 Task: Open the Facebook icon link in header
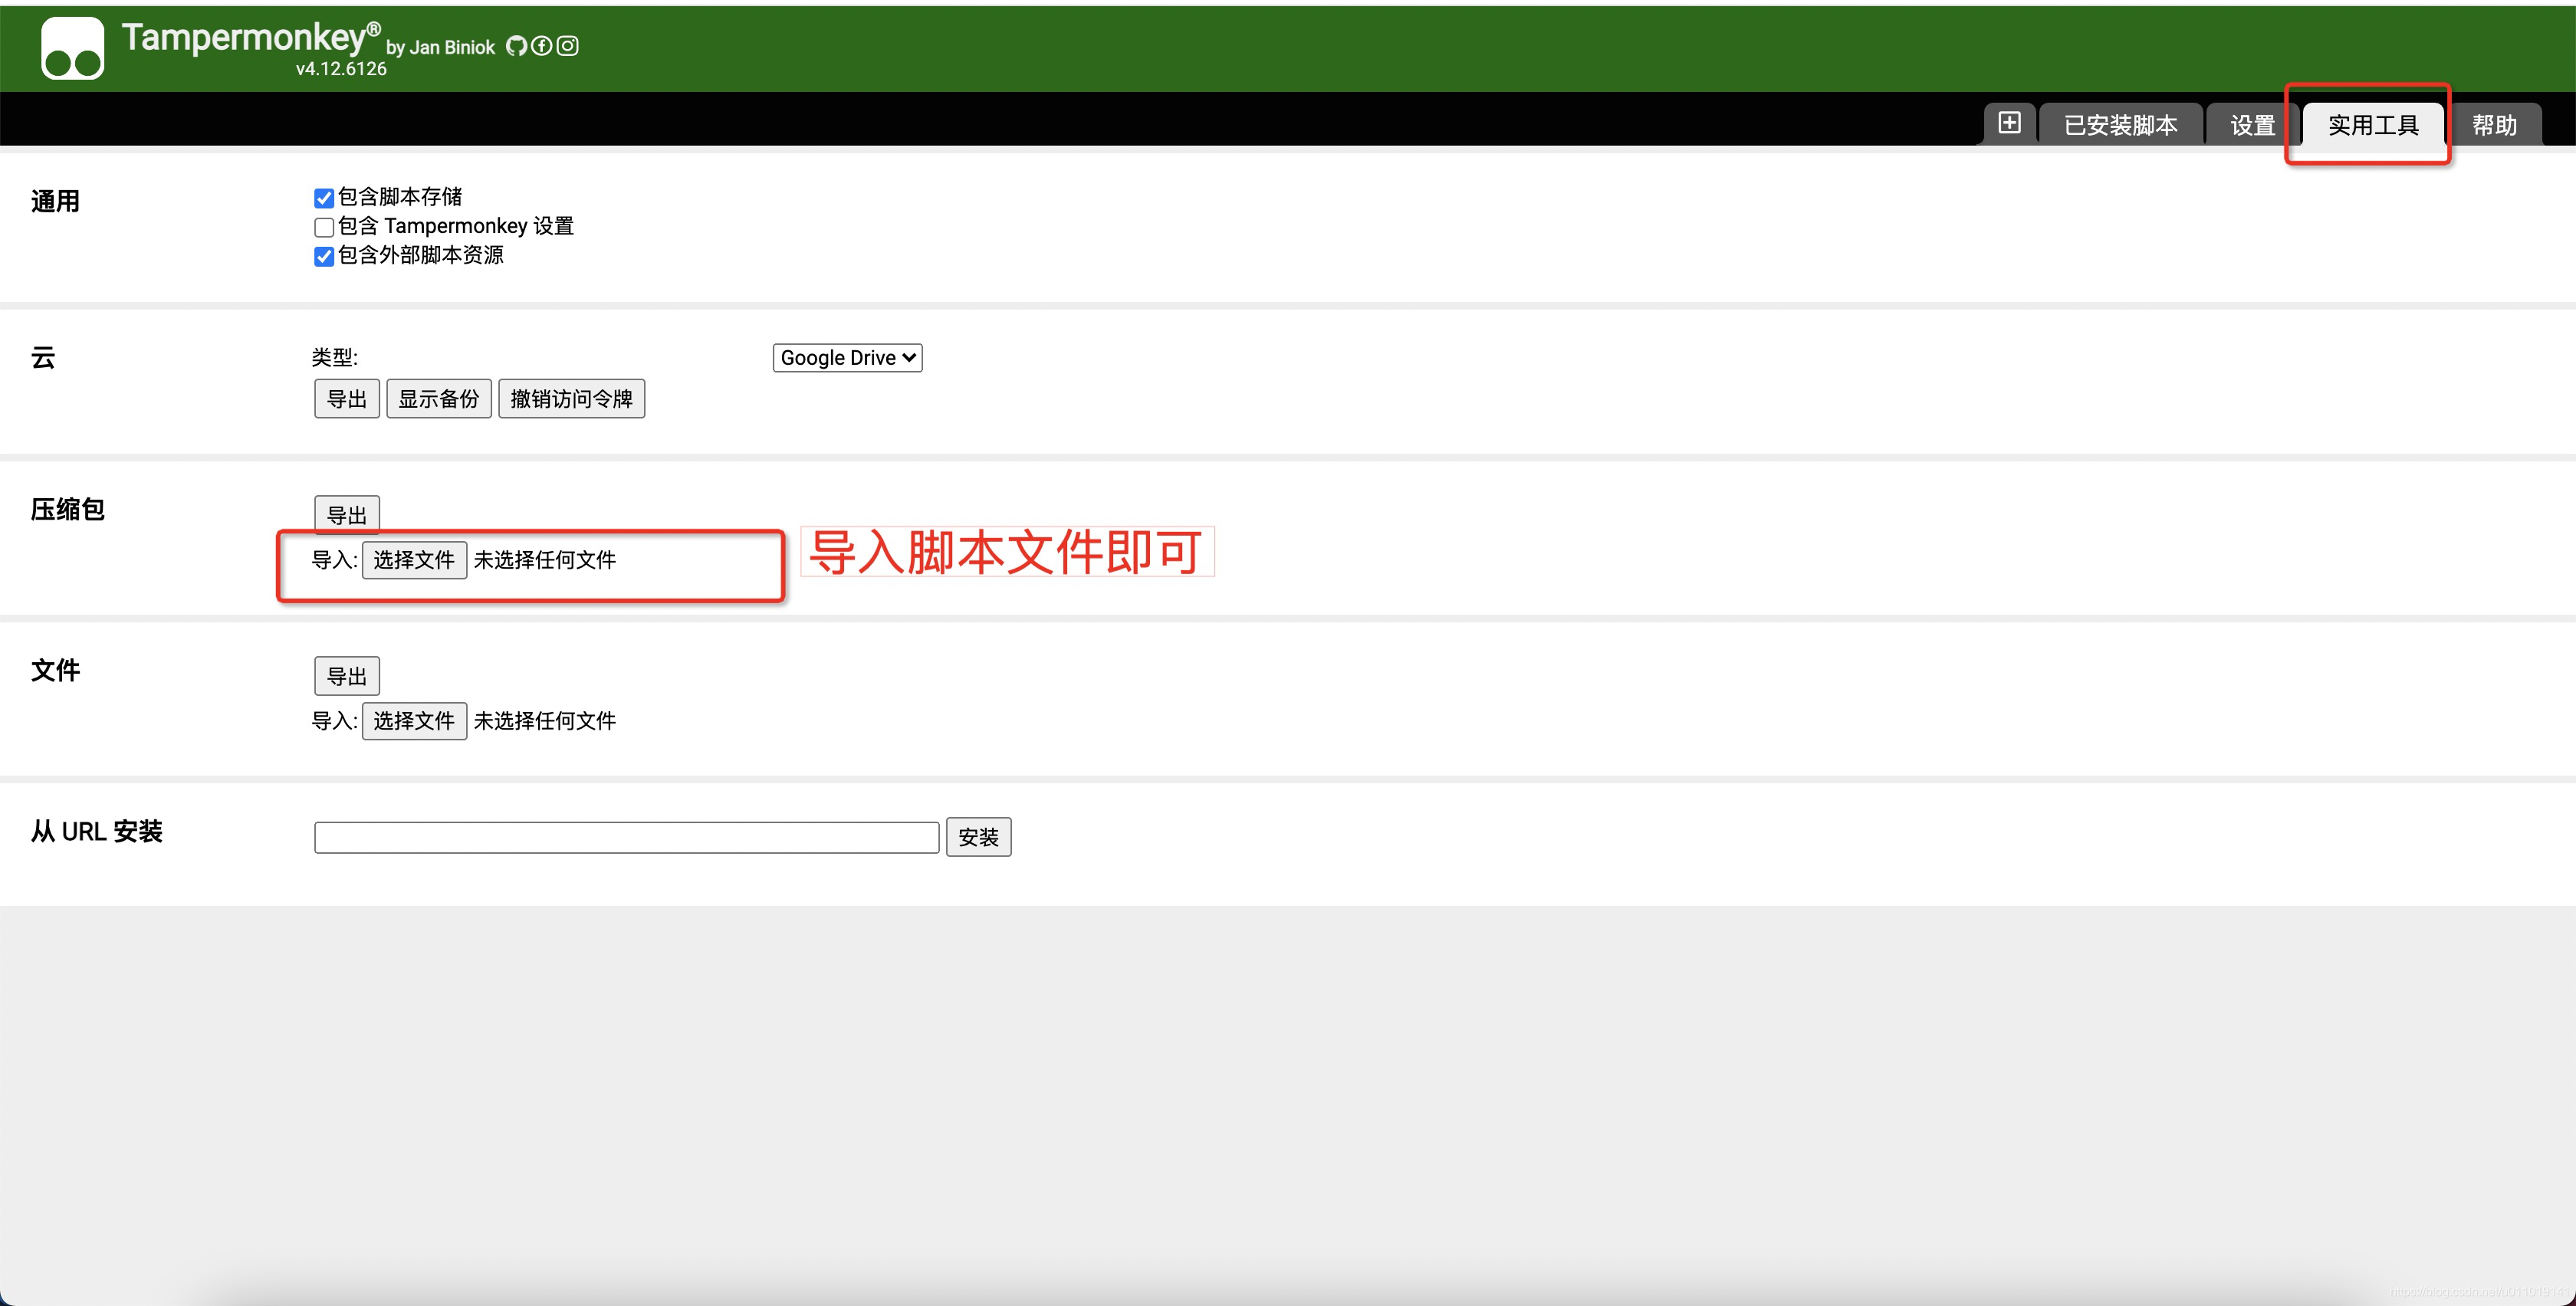coord(542,46)
